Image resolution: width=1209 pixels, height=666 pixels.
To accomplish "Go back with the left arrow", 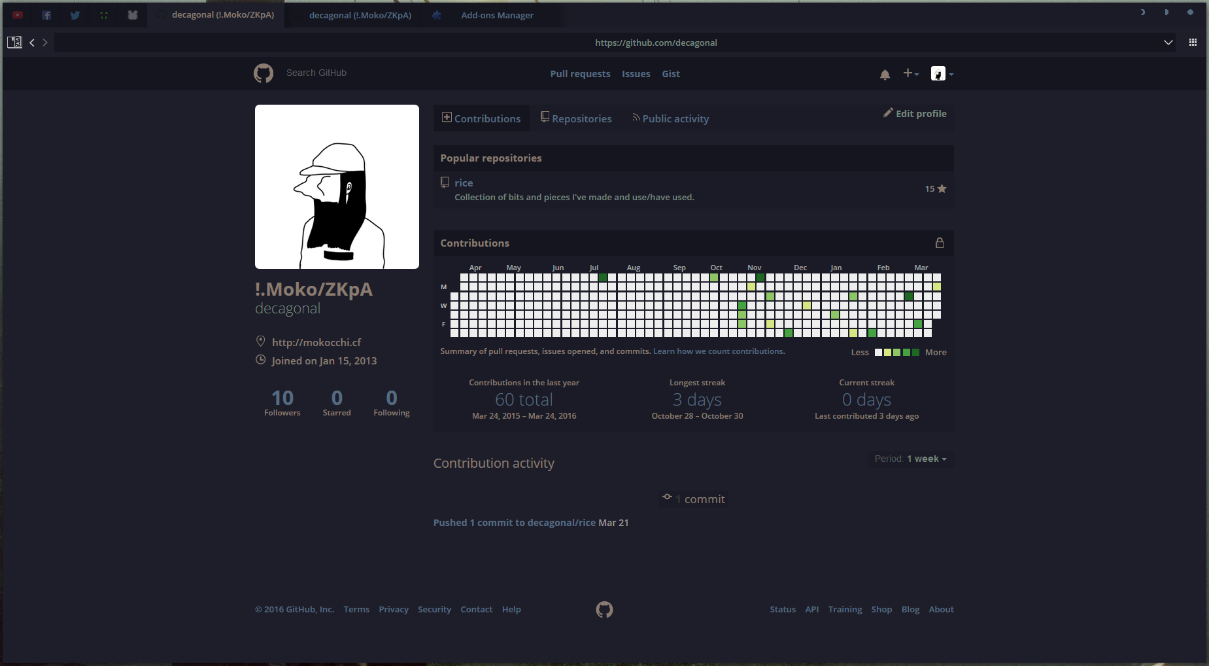I will [x=31, y=43].
